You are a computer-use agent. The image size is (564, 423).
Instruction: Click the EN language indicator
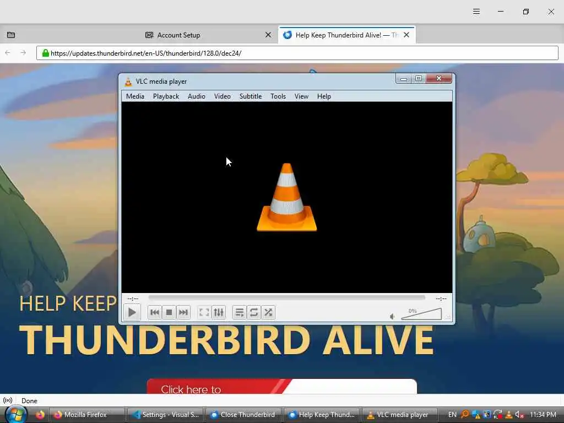point(452,415)
